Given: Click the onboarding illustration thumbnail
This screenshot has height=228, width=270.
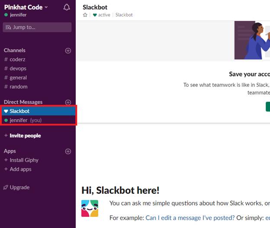Looking at the screenshot, I should [x=252, y=40].
